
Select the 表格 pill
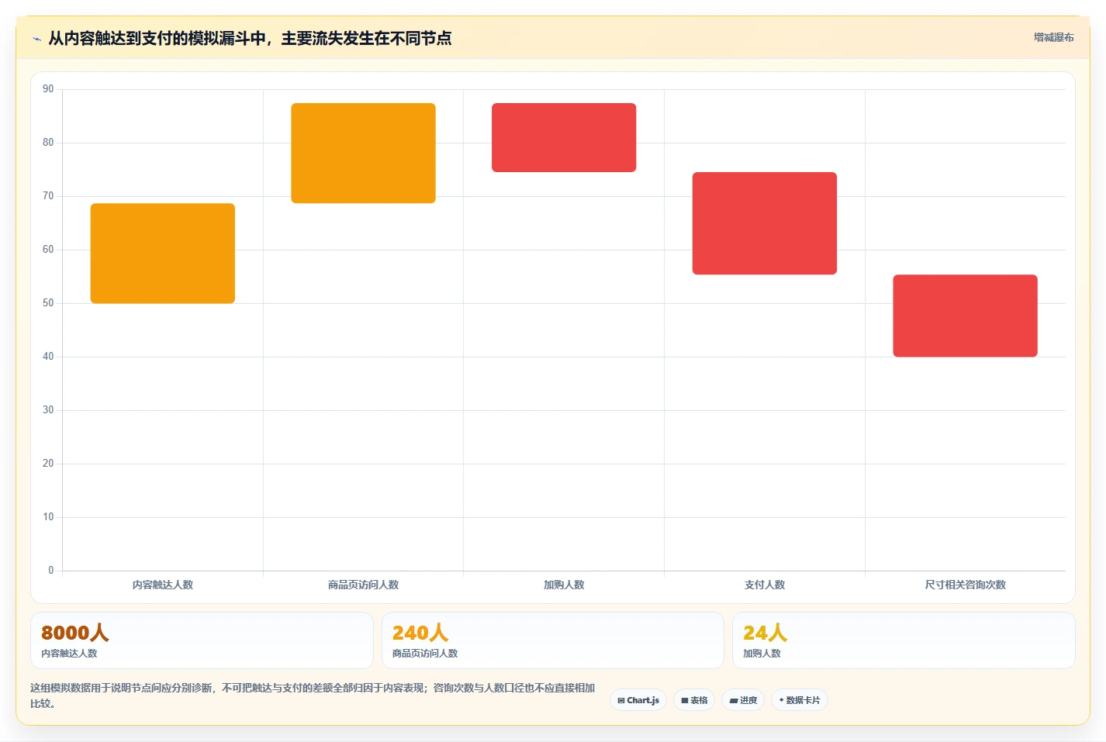[x=694, y=700]
